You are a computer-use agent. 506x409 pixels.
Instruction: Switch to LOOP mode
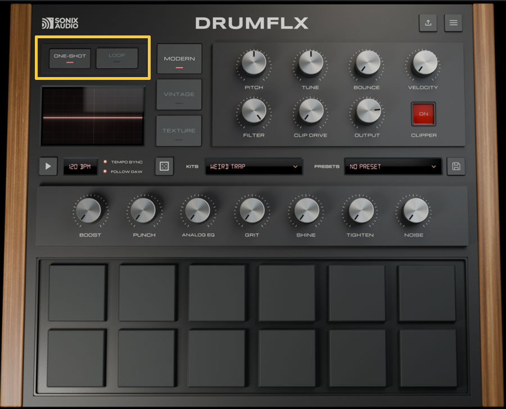117,58
